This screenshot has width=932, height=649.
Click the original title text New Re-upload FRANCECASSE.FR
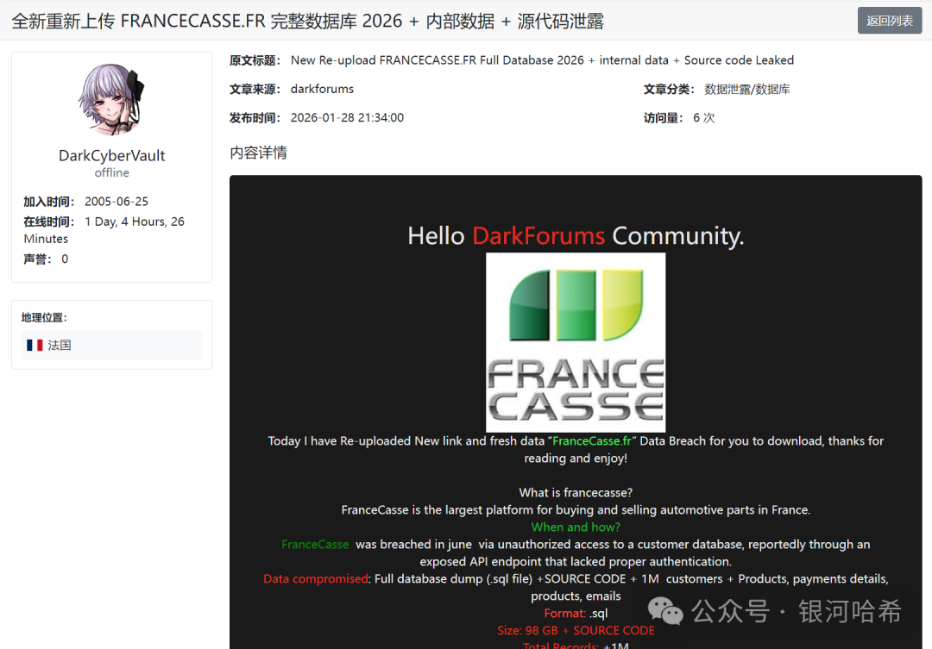542,60
